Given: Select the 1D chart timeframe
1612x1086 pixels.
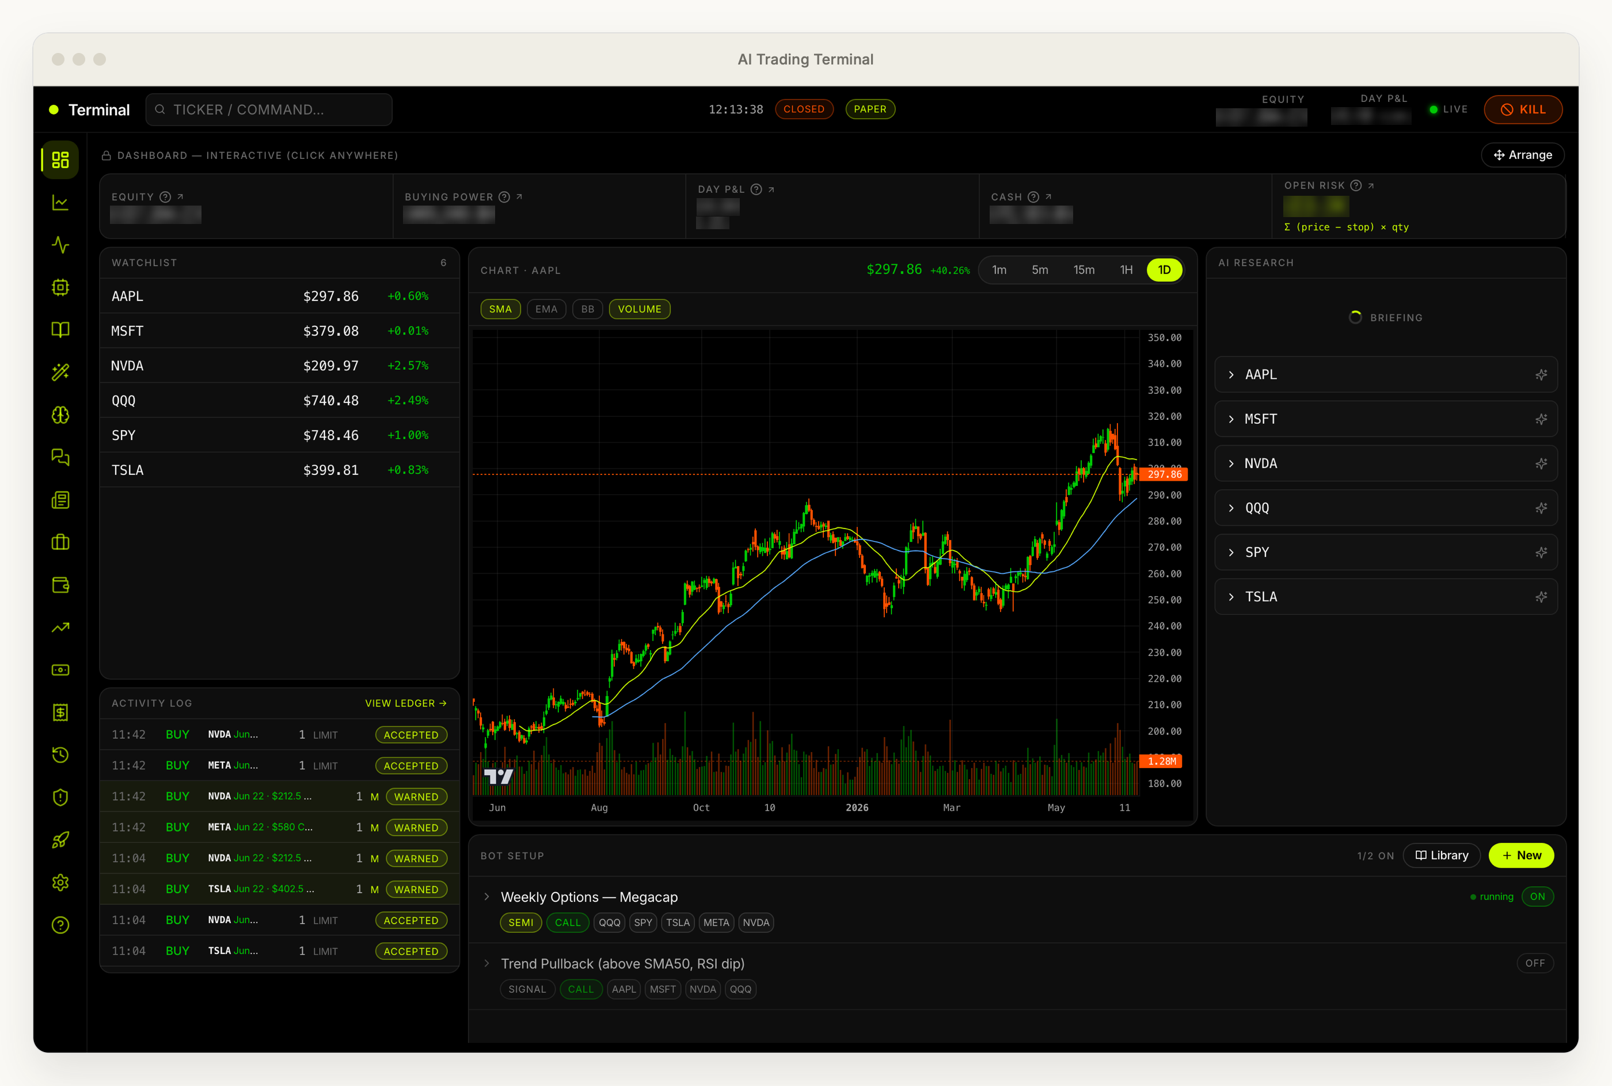Looking at the screenshot, I should click(x=1165, y=270).
